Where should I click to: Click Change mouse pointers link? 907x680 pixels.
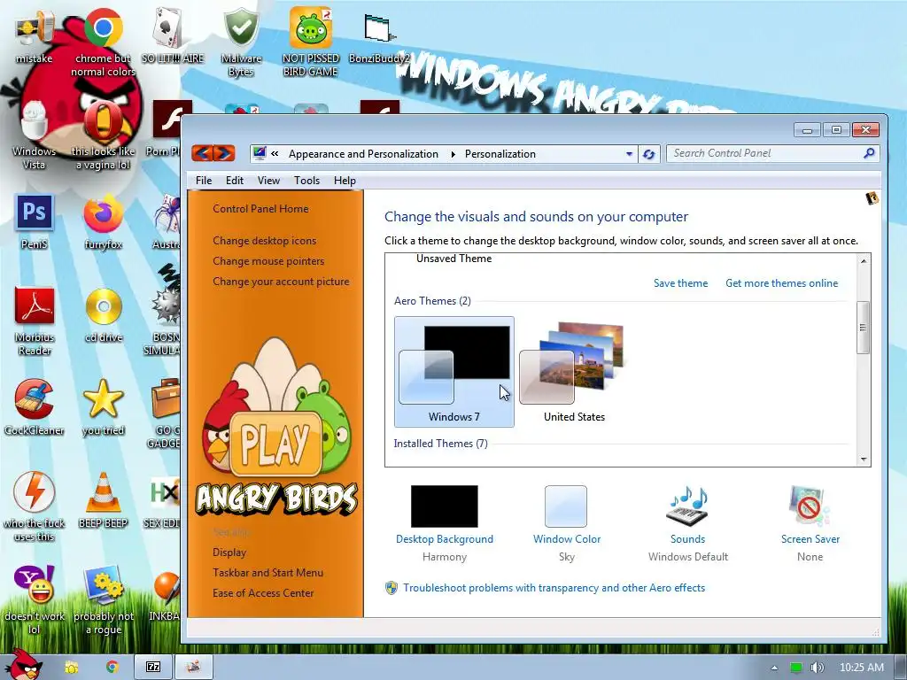point(268,261)
